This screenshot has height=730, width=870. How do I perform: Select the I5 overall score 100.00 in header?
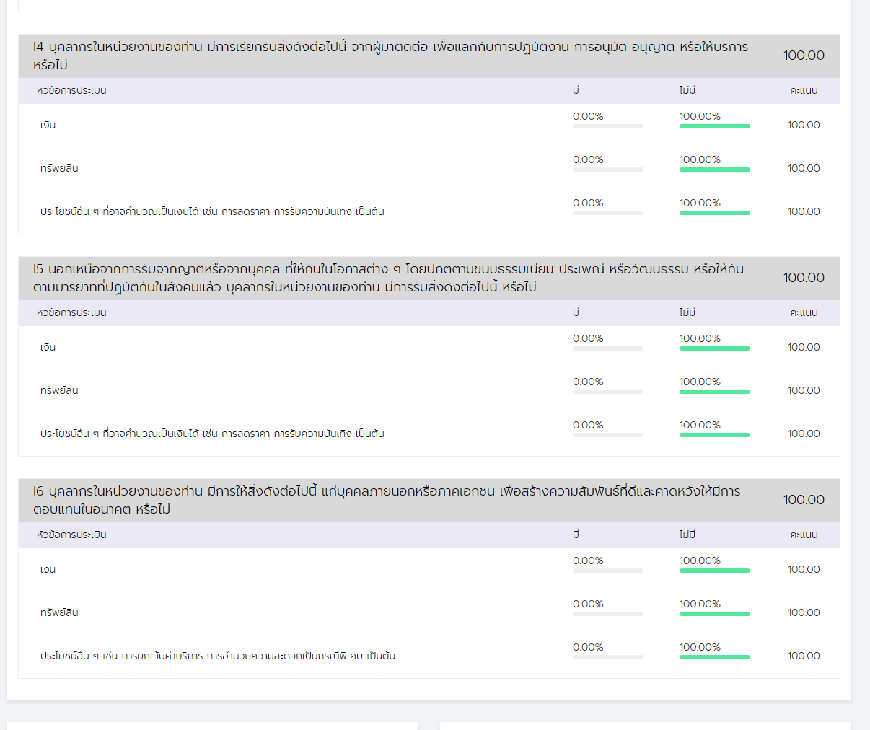804,278
